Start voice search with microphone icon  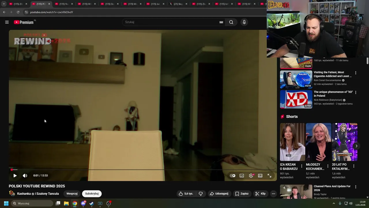click(244, 22)
